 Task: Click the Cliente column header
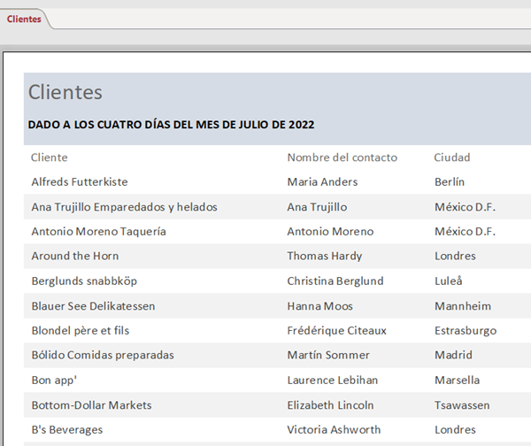point(50,158)
